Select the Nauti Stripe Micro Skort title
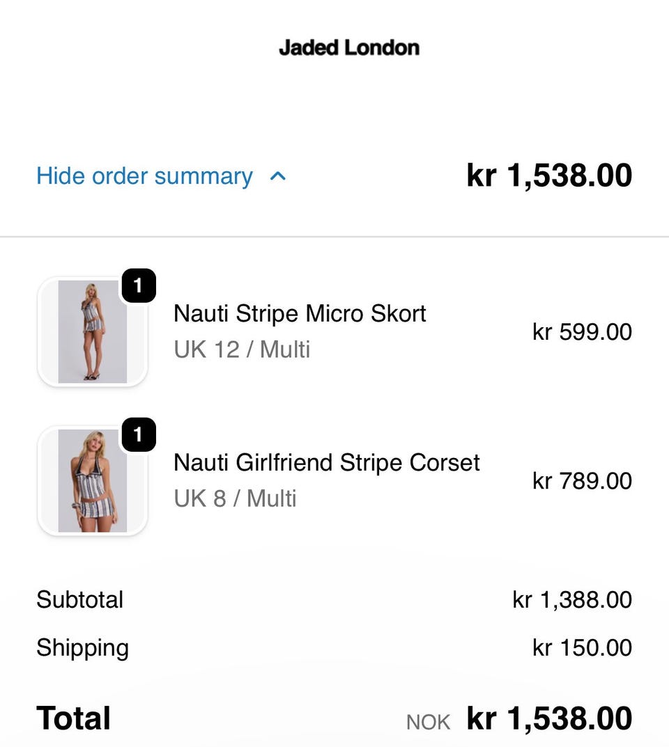Screen dimensions: 669x747 point(300,313)
